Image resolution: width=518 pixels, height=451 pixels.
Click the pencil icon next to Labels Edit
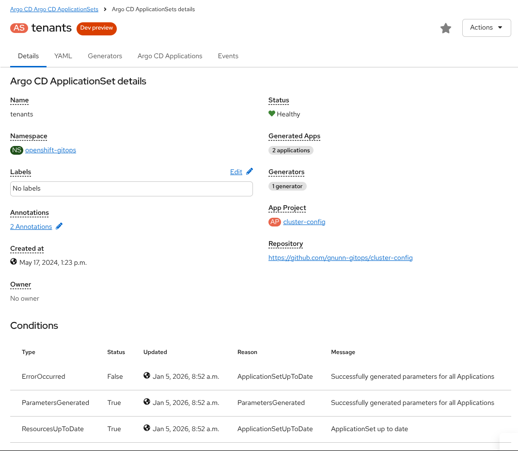[250, 172]
